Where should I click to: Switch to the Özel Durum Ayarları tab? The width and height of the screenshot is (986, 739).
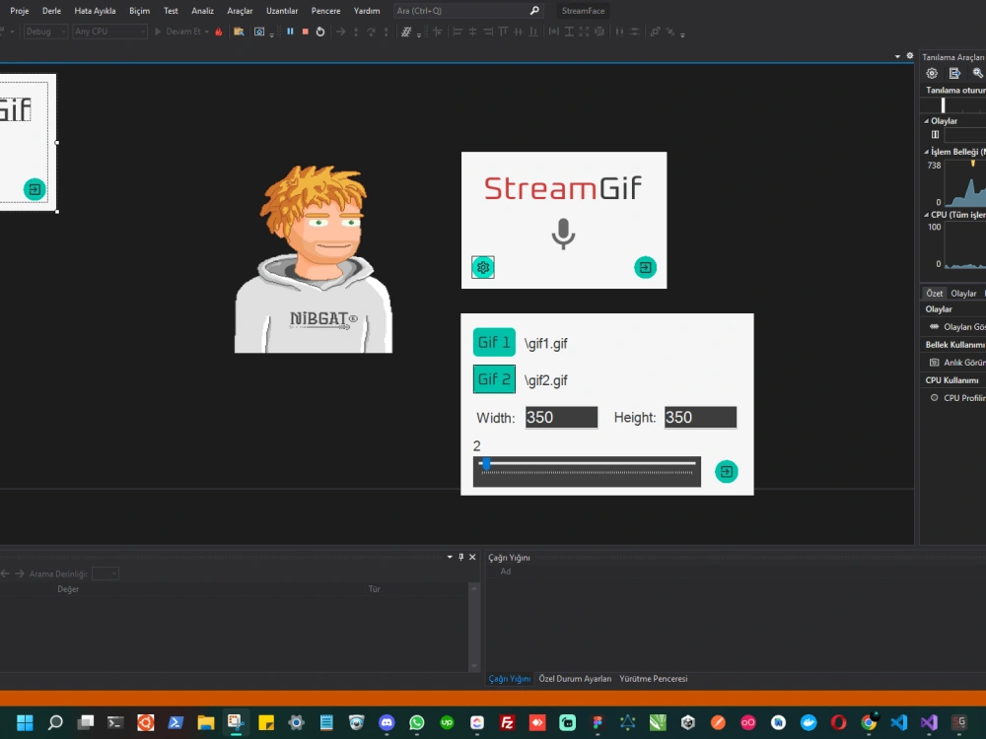575,679
